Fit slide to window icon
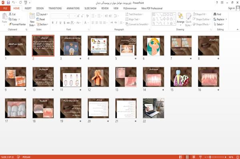240x159 pixels. [x=238, y=157]
